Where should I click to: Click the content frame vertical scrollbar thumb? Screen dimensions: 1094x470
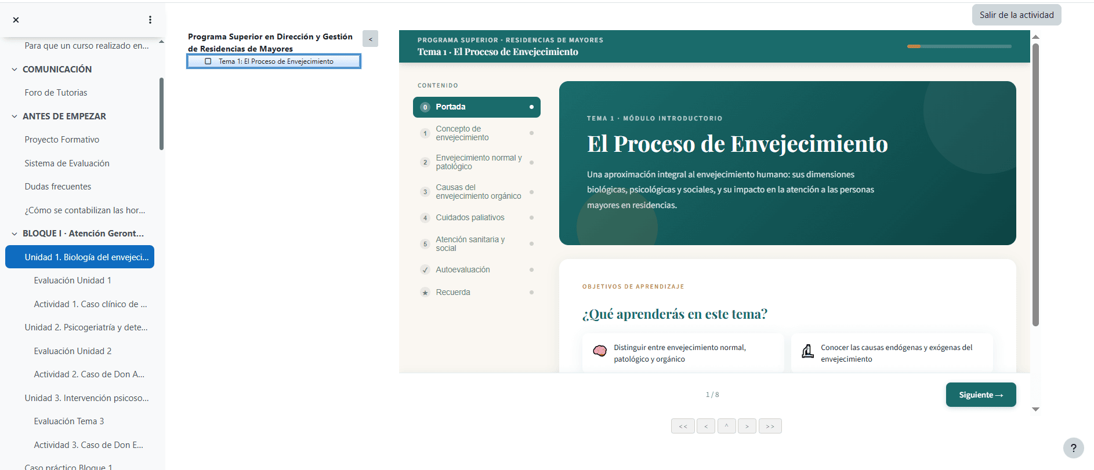coord(1035,184)
